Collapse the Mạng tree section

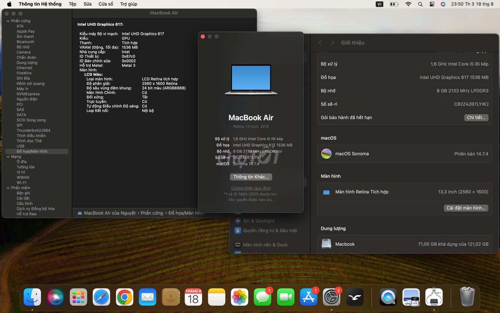pyautogui.click(x=8, y=157)
